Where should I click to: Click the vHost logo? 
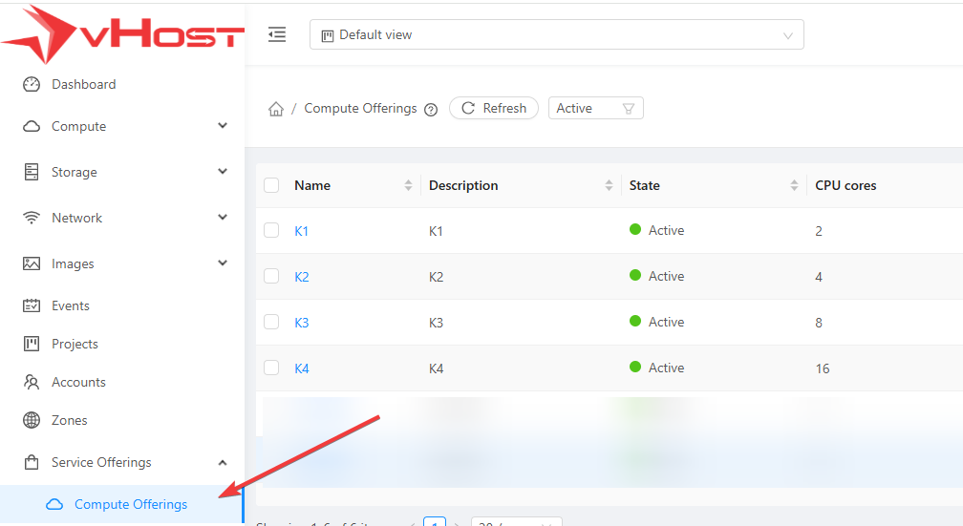[x=122, y=34]
